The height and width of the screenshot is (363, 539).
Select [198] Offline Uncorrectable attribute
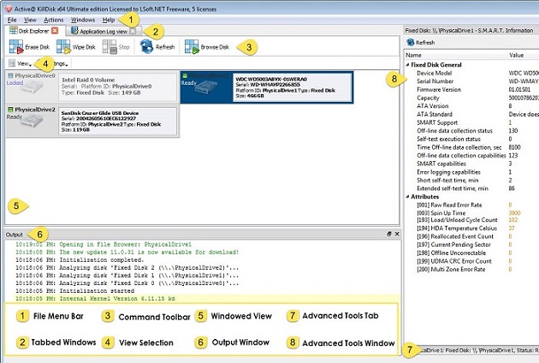point(471,253)
